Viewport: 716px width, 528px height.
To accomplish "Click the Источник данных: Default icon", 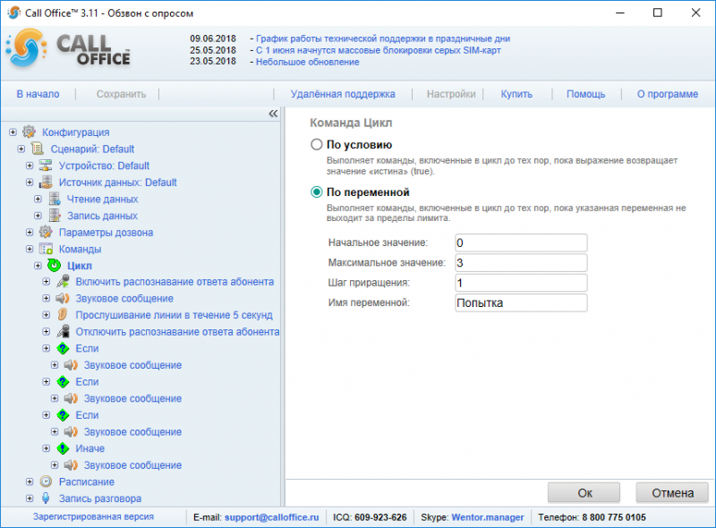I will coord(46,183).
